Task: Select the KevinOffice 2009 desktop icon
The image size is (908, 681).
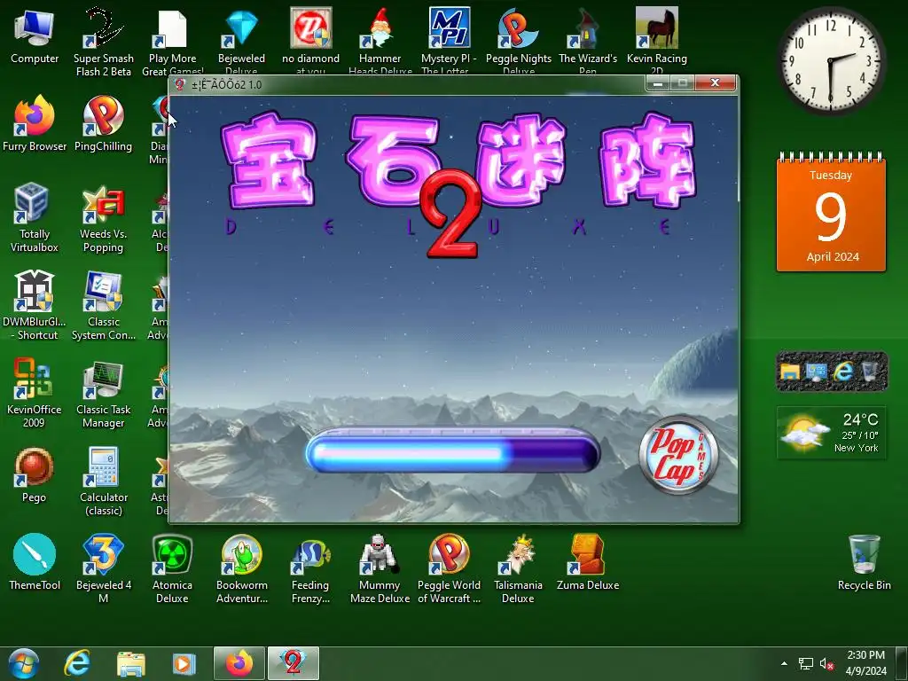Action: 35,394
